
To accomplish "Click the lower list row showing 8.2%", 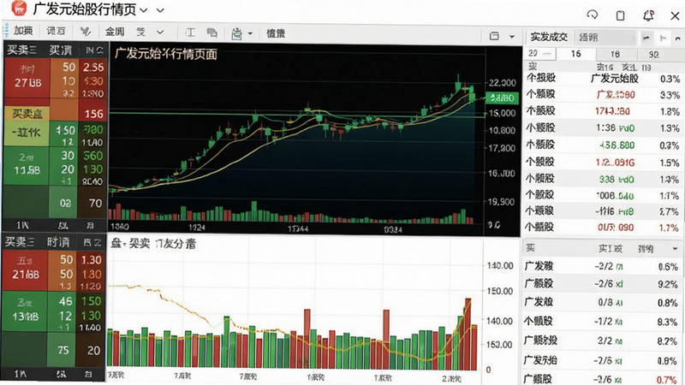I will pos(603,341).
